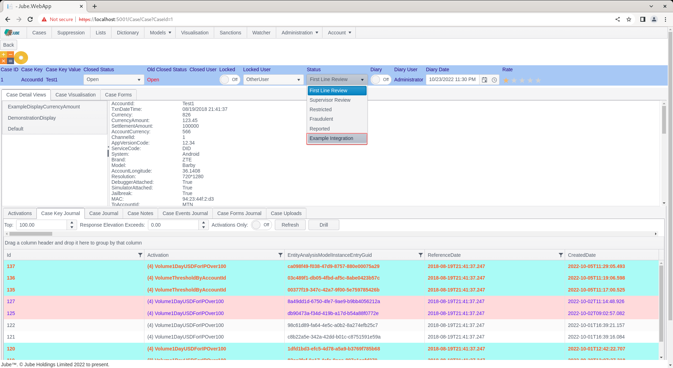Open the browser profile icon

[654, 19]
